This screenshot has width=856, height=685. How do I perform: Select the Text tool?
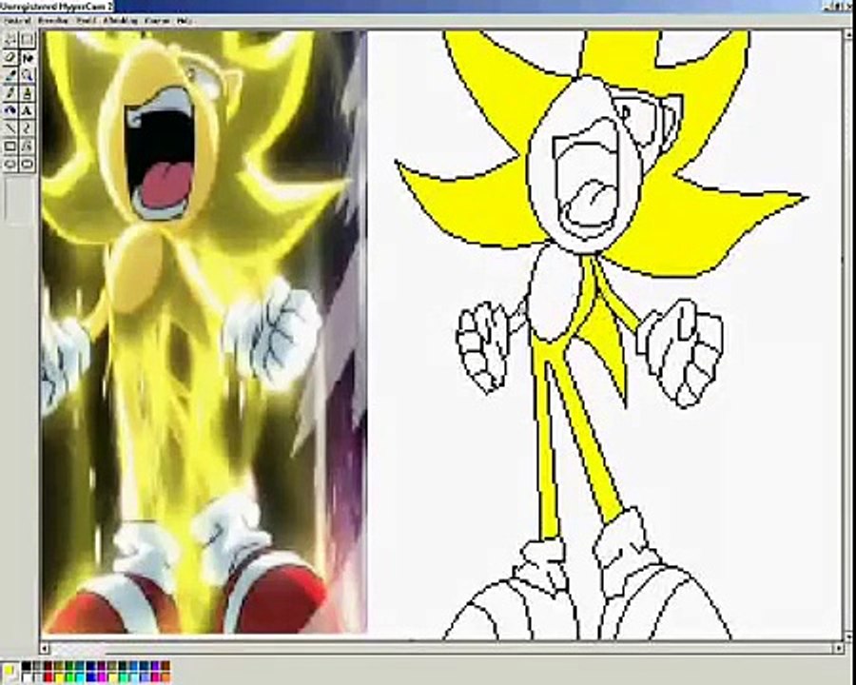tap(28, 111)
